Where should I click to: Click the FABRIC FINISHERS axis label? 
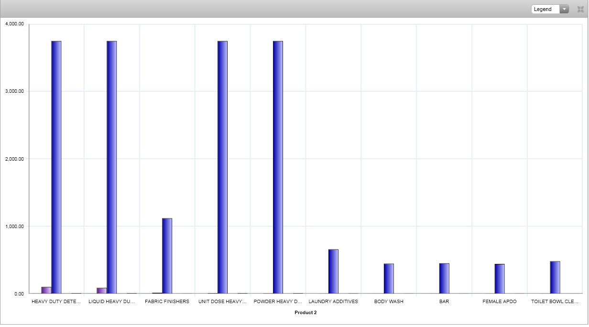[167, 302]
